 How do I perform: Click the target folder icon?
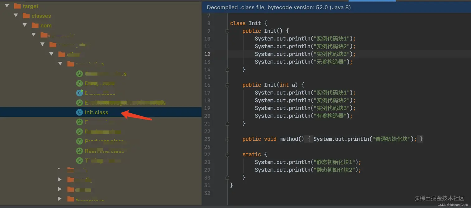click(17, 6)
